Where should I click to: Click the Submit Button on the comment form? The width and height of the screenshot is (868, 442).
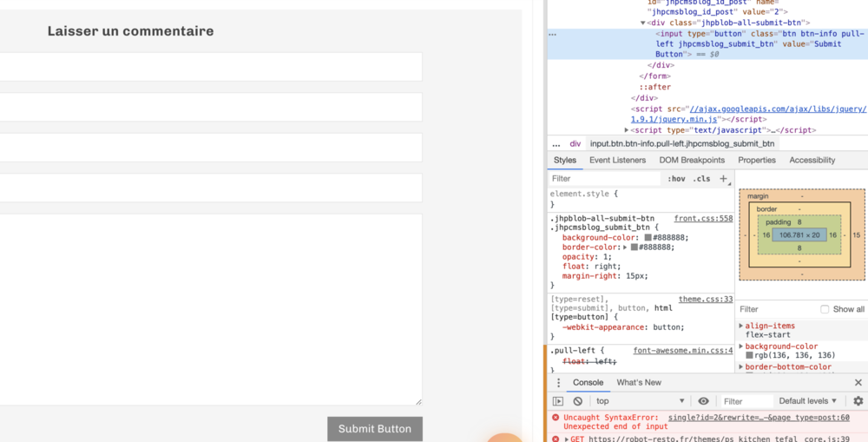click(375, 429)
